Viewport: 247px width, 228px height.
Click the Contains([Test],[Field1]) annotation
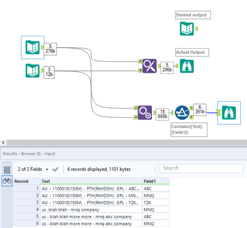189,129
